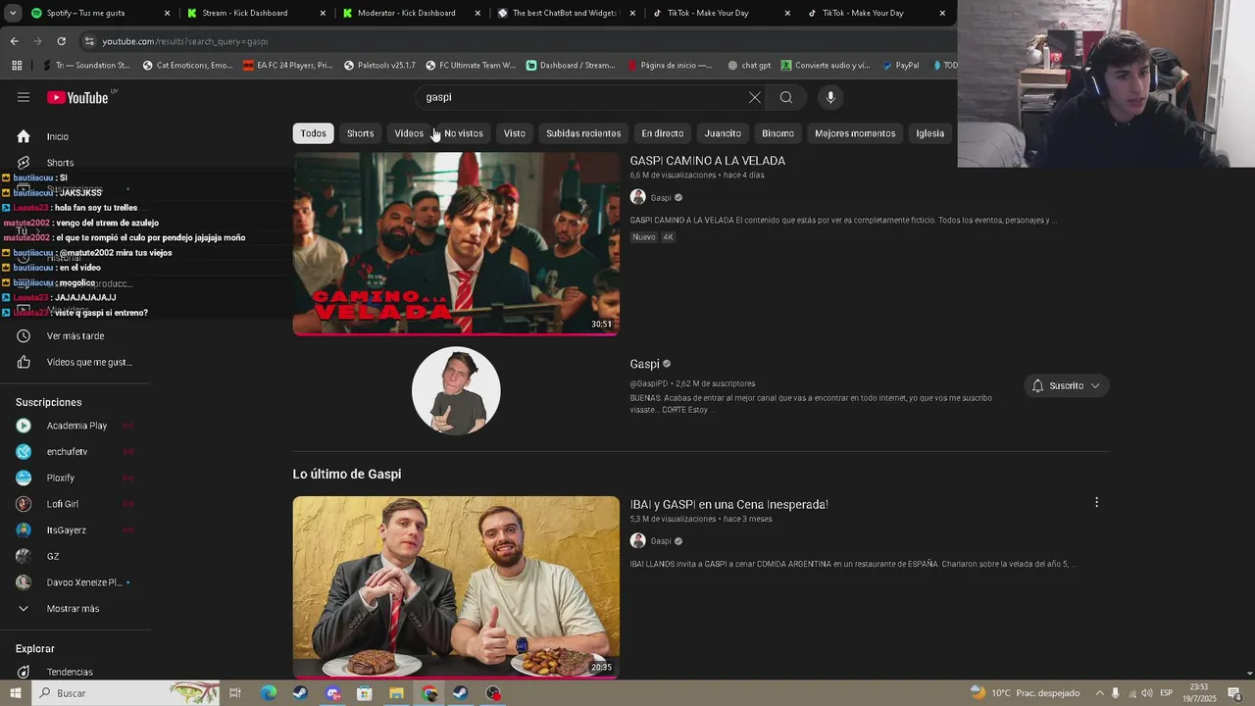Open the tab search dropdown in Chrome

click(x=13, y=13)
